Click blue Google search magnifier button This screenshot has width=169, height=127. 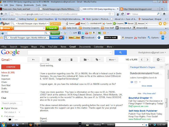120,52
